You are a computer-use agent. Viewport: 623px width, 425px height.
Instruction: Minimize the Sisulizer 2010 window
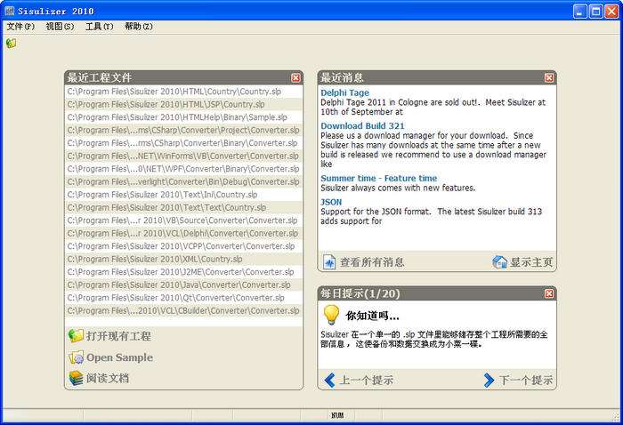(x=580, y=11)
